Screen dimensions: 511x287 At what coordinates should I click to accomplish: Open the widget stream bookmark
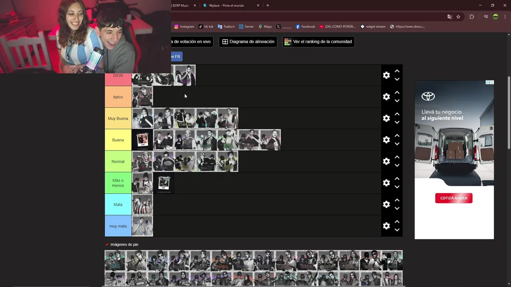pos(373,27)
